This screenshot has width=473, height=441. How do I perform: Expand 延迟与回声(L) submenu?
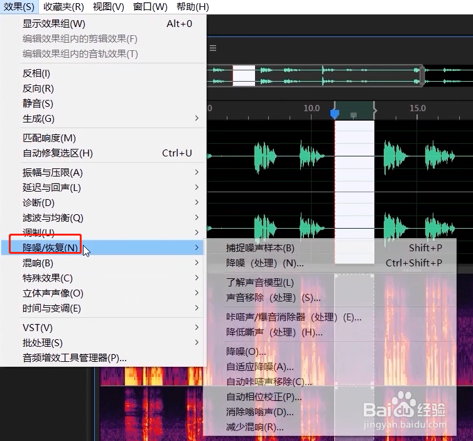point(103,188)
